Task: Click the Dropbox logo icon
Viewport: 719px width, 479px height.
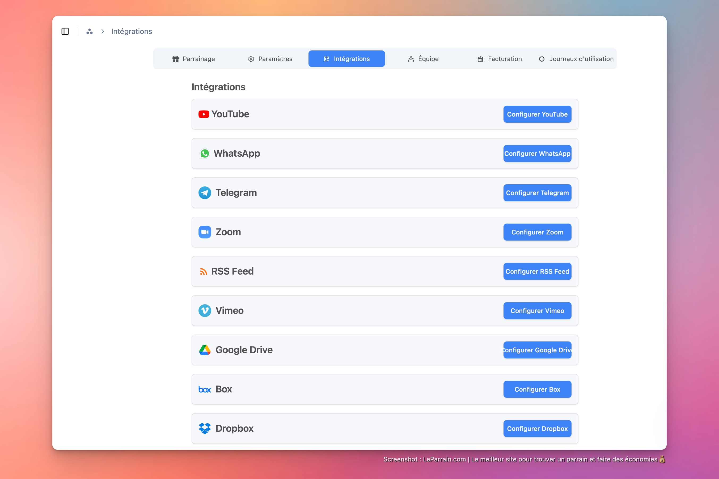Action: [x=205, y=428]
